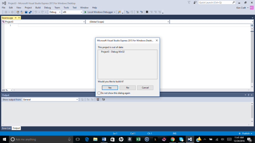The image size is (255, 143).
Task: Toggle word wrap in Output panel
Action: (x=103, y=100)
